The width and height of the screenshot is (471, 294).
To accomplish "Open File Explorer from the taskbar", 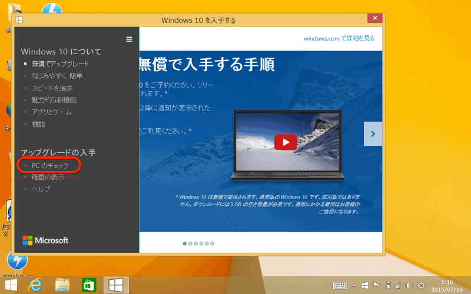I will [x=63, y=285].
